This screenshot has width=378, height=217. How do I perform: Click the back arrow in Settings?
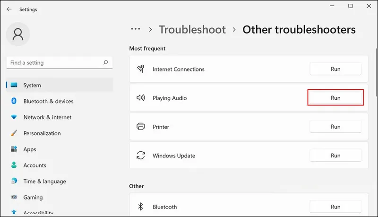pos(9,9)
